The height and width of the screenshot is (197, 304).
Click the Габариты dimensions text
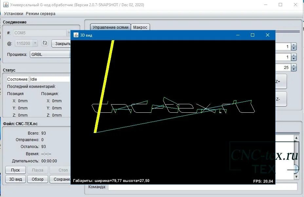pos(111,181)
